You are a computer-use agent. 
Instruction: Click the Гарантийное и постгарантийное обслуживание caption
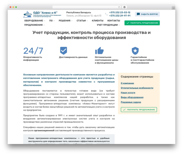142,60
